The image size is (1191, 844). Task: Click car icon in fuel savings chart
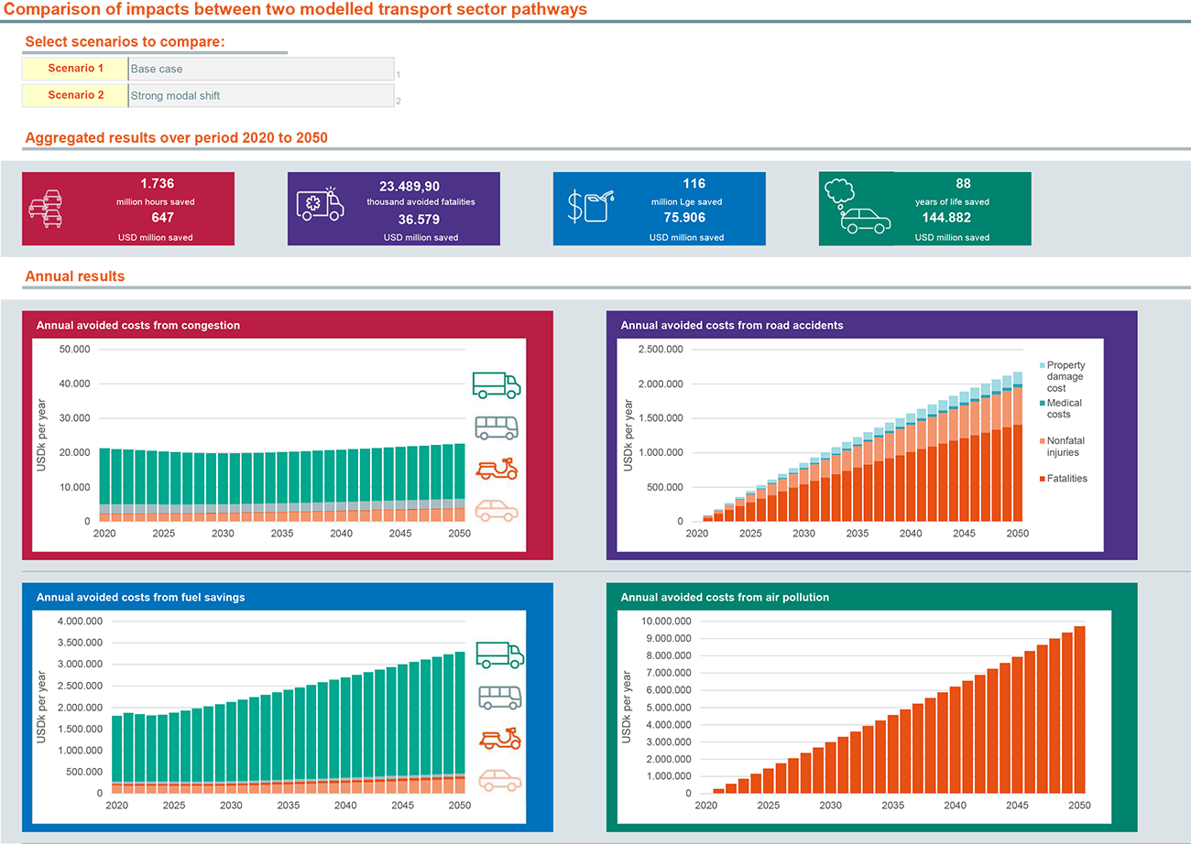click(500, 780)
